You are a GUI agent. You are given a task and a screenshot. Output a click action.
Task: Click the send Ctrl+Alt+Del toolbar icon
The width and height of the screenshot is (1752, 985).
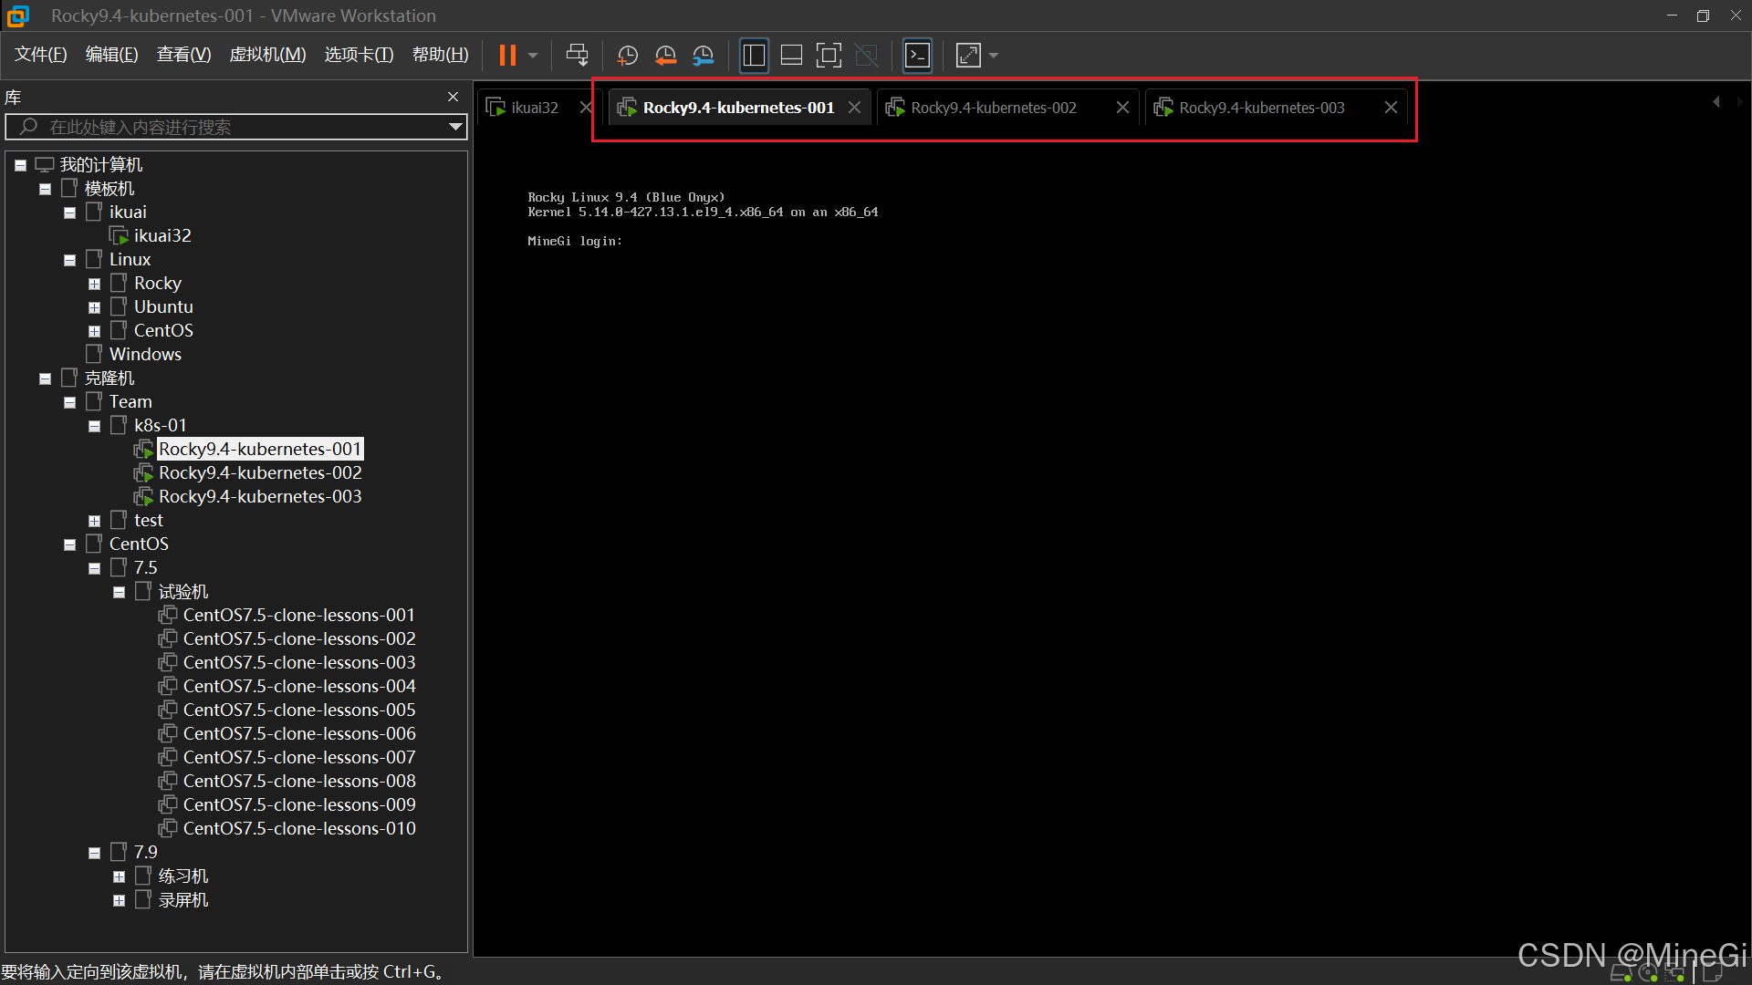pyautogui.click(x=577, y=56)
